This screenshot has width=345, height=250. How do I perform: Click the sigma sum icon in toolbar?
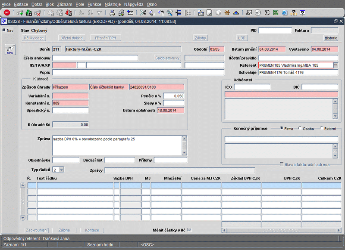pos(267,12)
